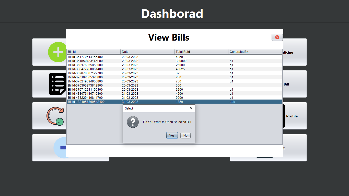Click the partially hidden Bill dashboard button
The height and width of the screenshot is (196, 349).
(x=295, y=84)
